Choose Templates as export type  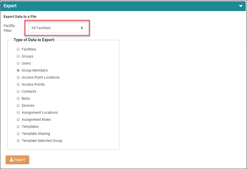[x=18, y=127]
